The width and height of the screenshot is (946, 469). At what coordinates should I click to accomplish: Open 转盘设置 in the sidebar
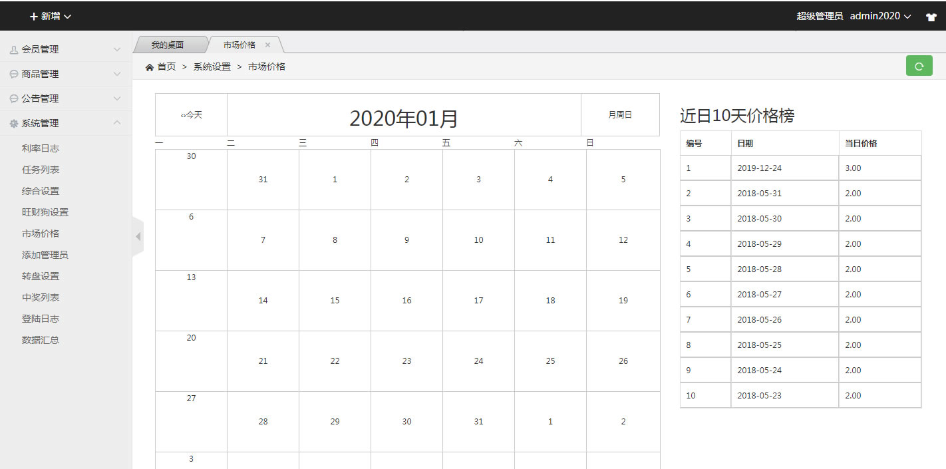point(41,276)
